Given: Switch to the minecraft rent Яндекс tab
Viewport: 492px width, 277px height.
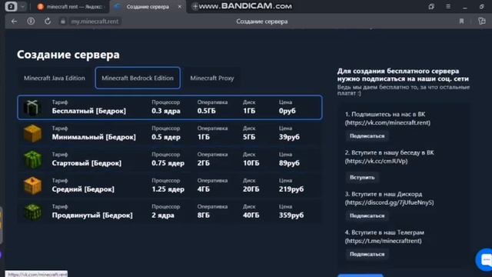Looking at the screenshot, I should [x=71, y=7].
